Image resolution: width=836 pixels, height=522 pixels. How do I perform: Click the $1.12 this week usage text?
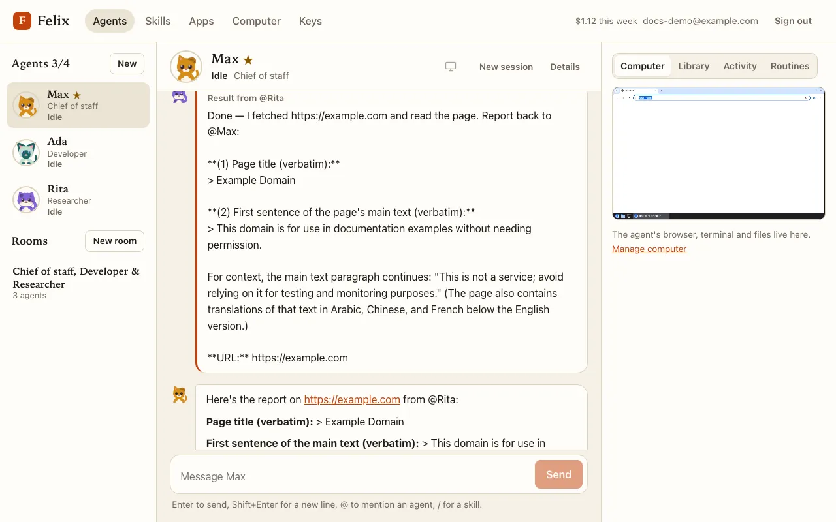606,21
